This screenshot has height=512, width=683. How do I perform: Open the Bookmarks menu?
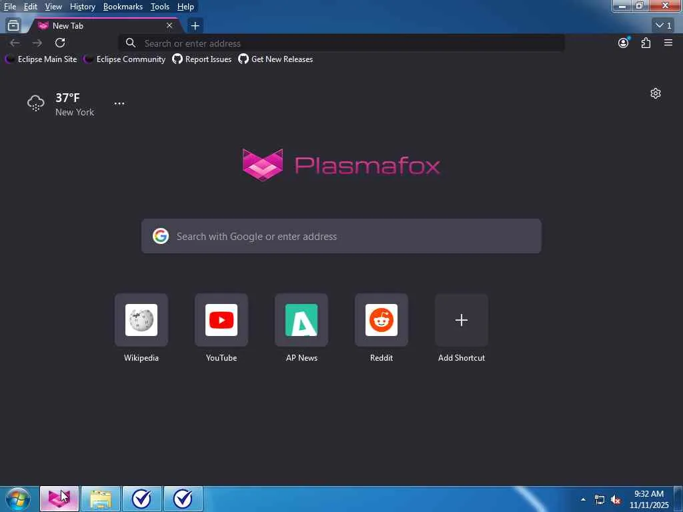coord(123,7)
